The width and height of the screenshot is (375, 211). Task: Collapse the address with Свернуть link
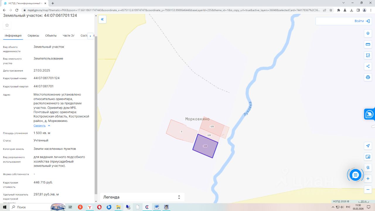tap(42, 126)
